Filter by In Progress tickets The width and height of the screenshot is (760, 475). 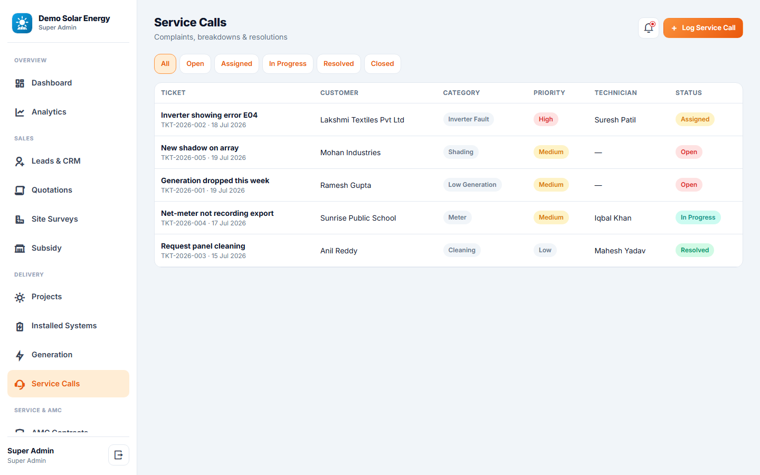click(288, 64)
